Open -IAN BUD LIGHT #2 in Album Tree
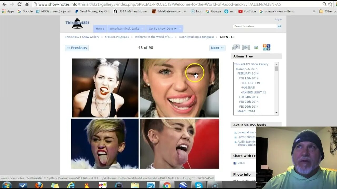This screenshot has width=337, height=189. pos(253,92)
